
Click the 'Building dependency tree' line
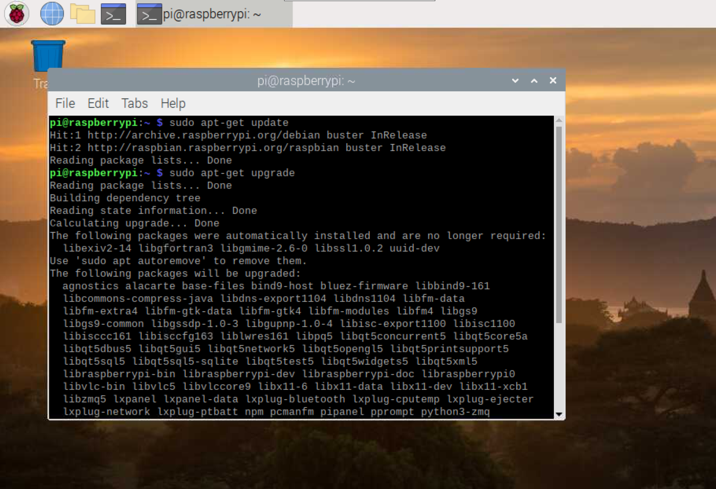[125, 198]
